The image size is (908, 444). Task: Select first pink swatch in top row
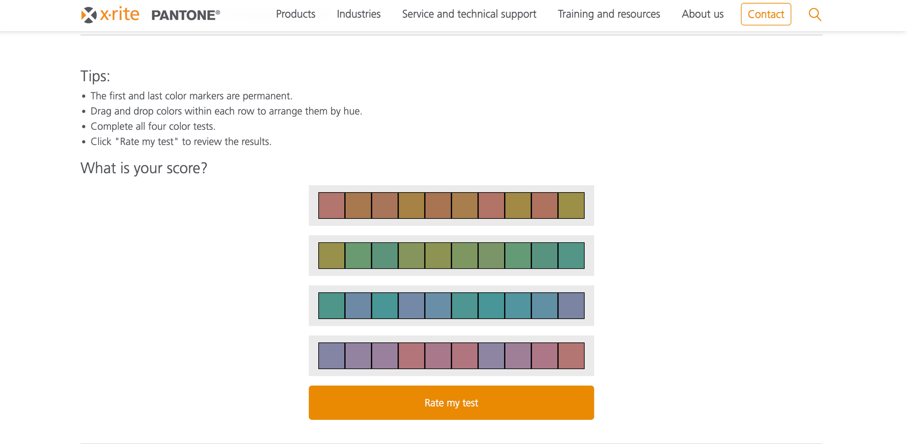331,206
